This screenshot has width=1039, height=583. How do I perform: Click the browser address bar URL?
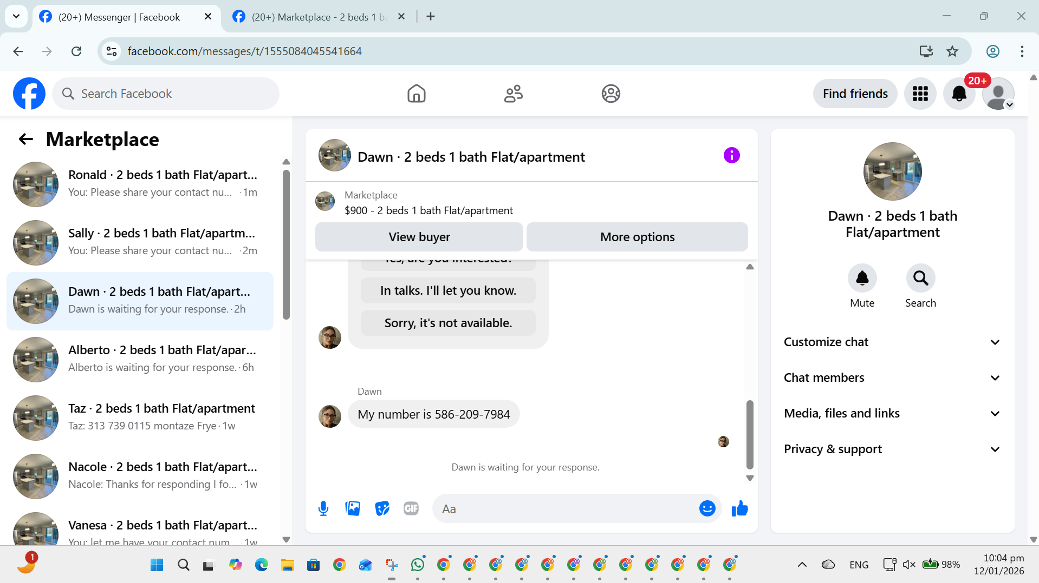click(x=245, y=51)
